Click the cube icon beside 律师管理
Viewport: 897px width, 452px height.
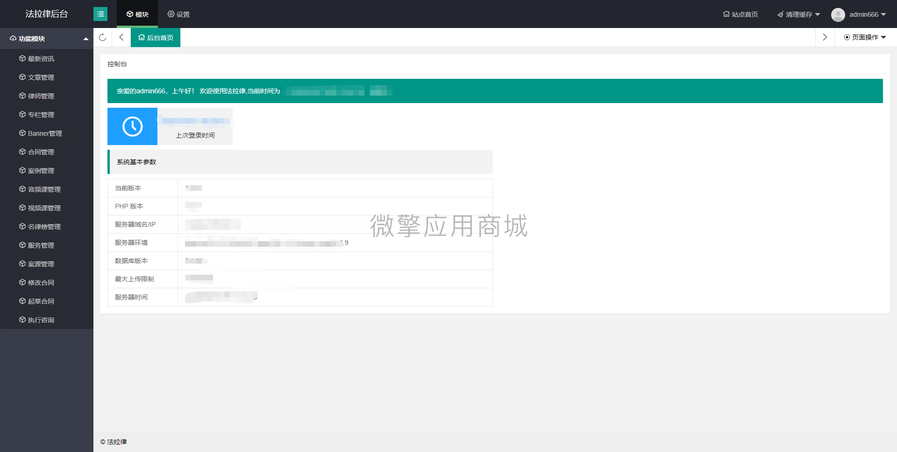(x=22, y=96)
